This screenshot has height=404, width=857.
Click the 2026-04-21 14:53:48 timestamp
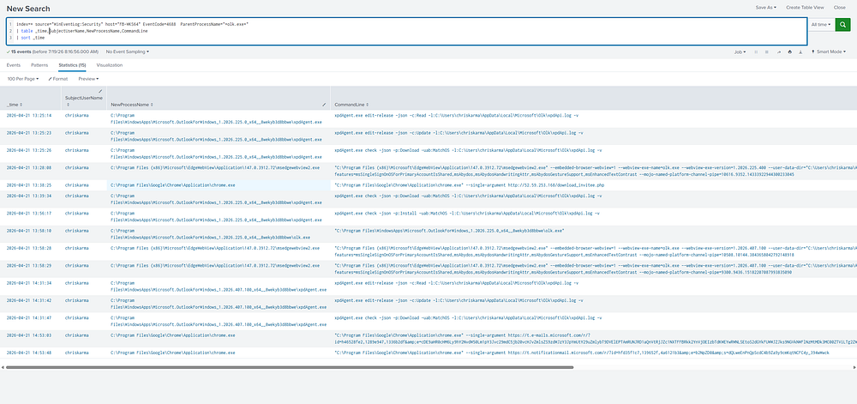[x=29, y=353]
